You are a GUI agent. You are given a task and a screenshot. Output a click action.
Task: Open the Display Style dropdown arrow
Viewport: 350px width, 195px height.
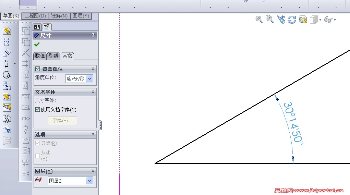point(320,20)
